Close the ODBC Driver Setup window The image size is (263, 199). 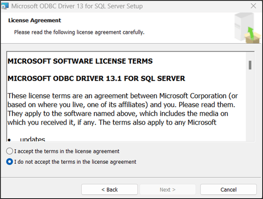[253, 6]
